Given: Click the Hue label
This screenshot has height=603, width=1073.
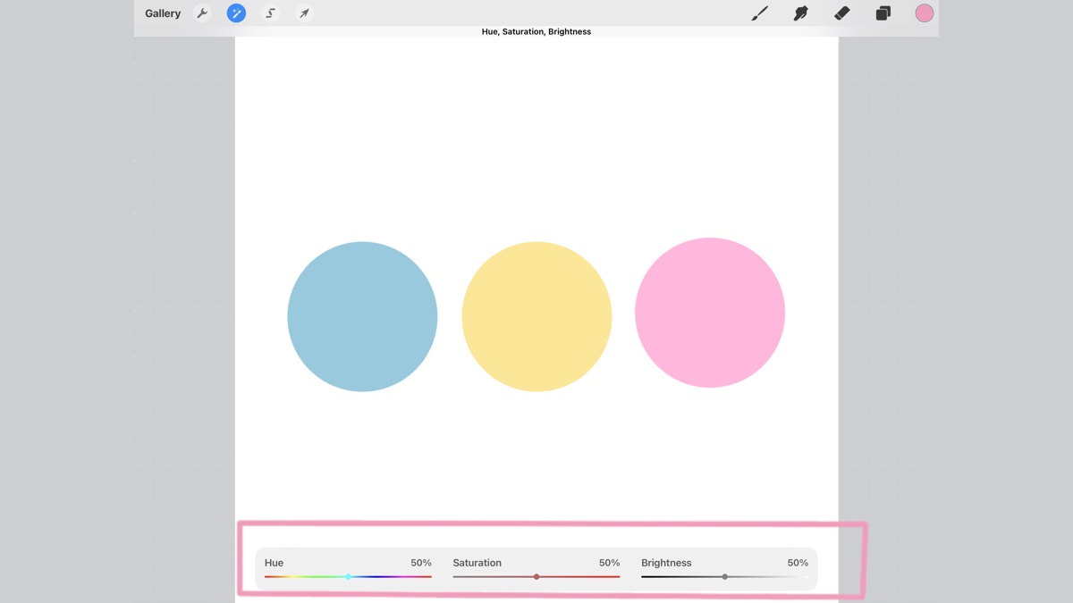Looking at the screenshot, I should [274, 563].
